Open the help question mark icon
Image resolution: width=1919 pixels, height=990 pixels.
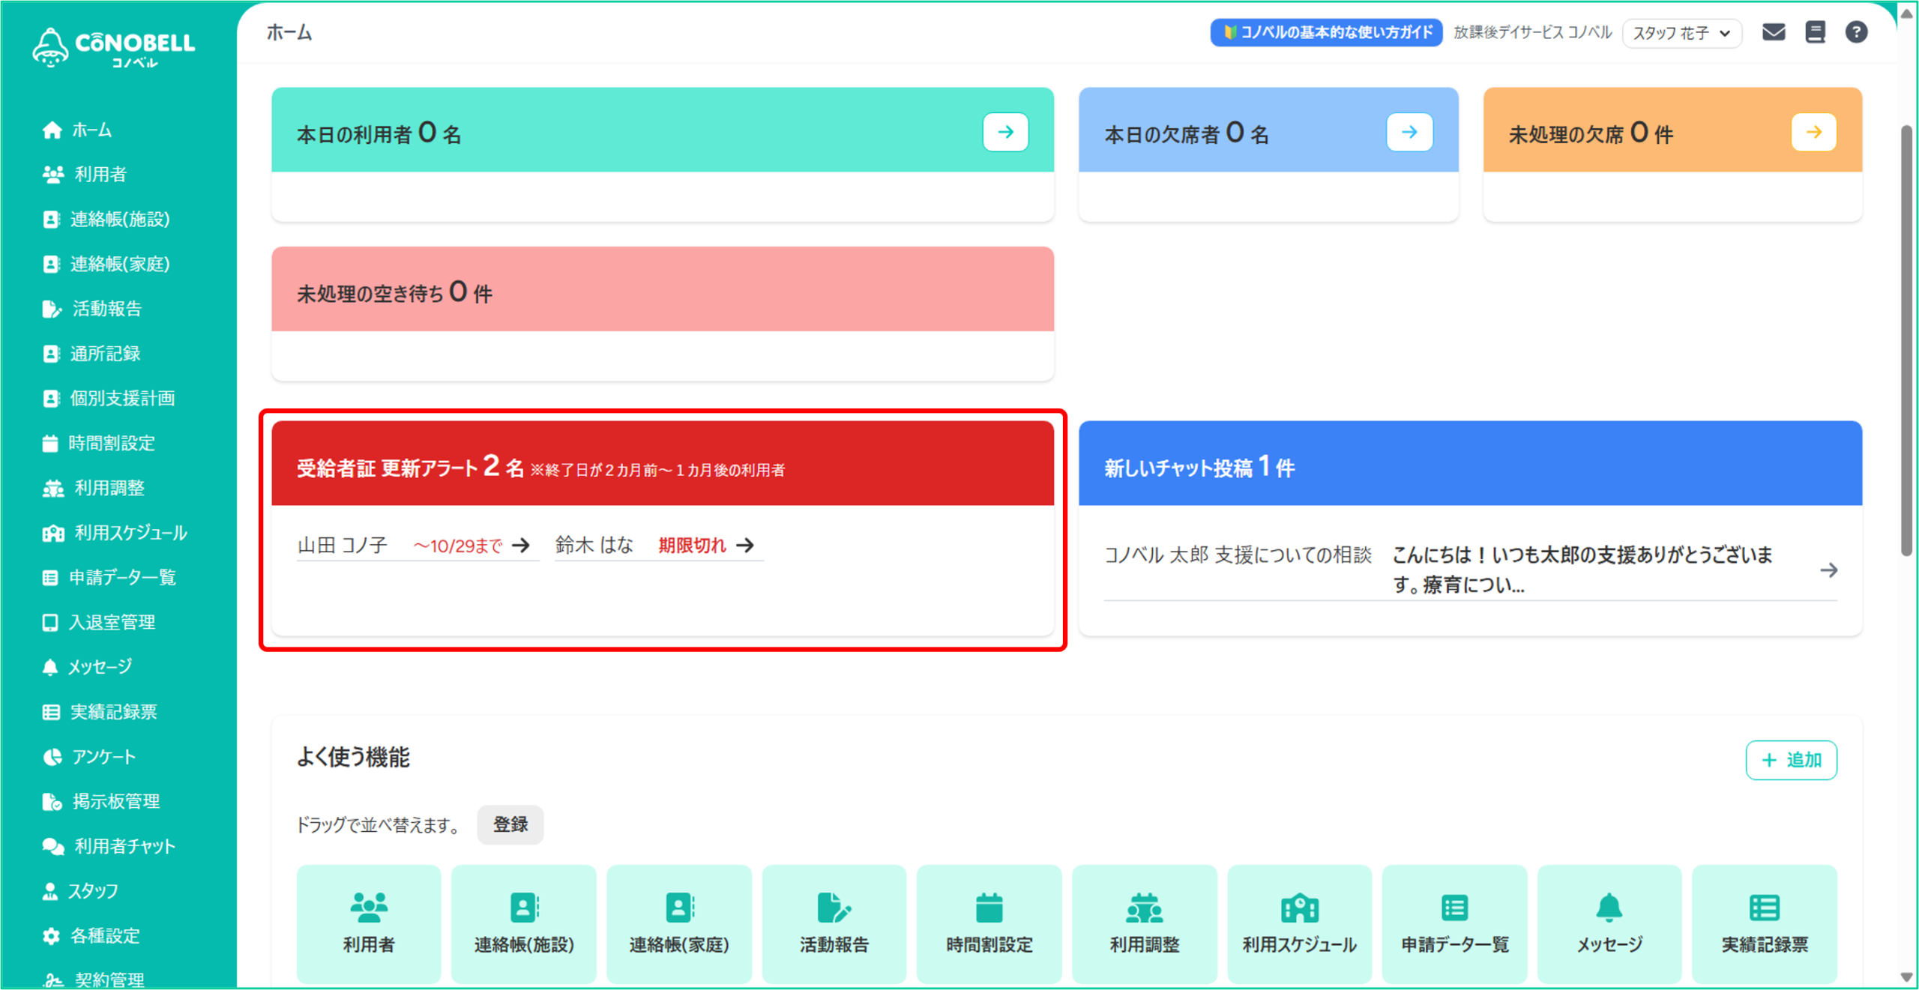click(1856, 32)
